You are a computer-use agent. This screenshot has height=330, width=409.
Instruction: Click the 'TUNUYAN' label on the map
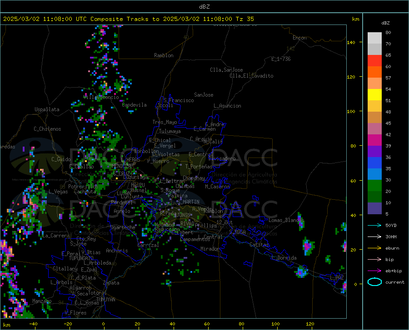coord(105,300)
